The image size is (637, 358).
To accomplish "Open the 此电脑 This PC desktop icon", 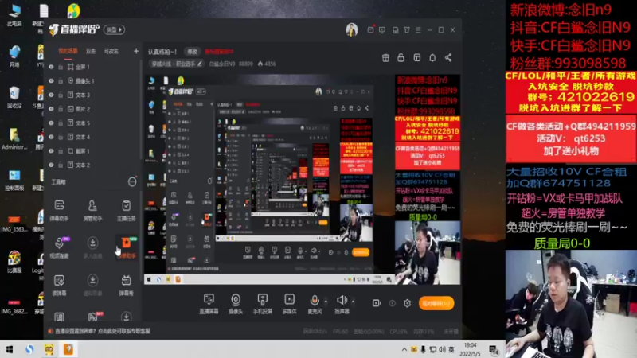I will click(x=14, y=15).
